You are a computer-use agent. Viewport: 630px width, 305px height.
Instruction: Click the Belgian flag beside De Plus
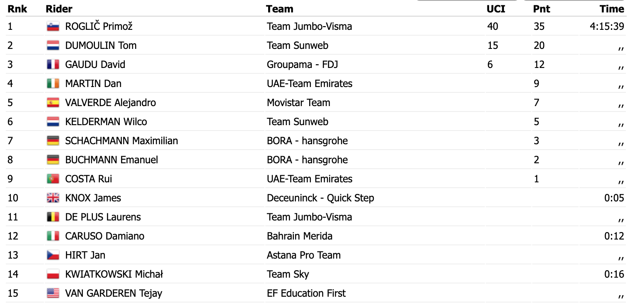click(53, 217)
